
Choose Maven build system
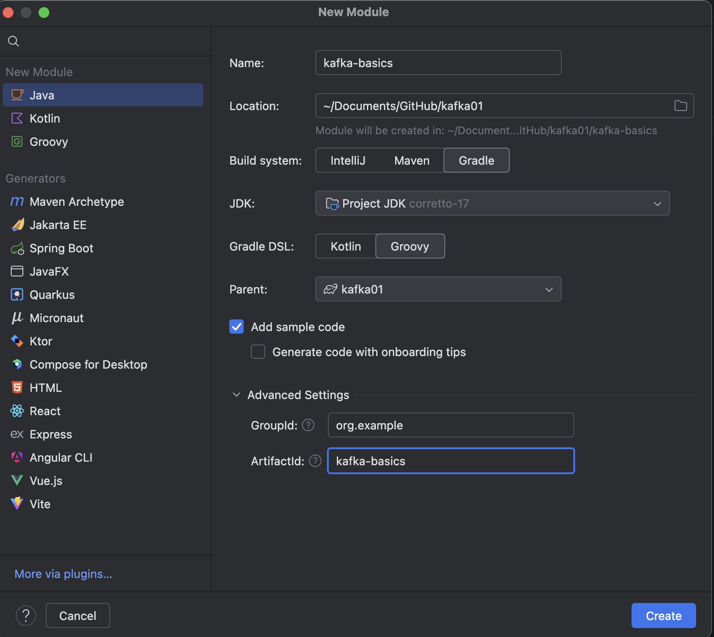412,160
